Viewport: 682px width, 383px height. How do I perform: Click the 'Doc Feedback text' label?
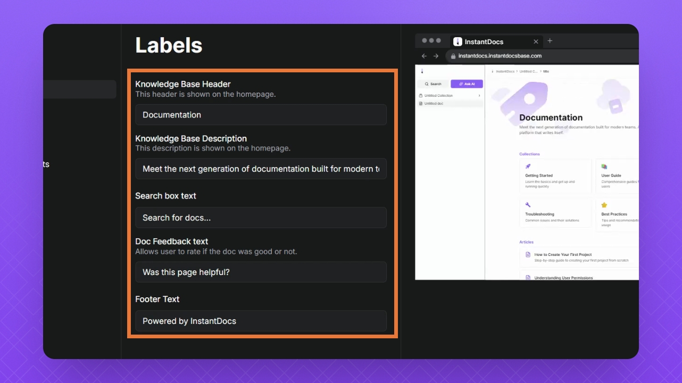point(172,242)
